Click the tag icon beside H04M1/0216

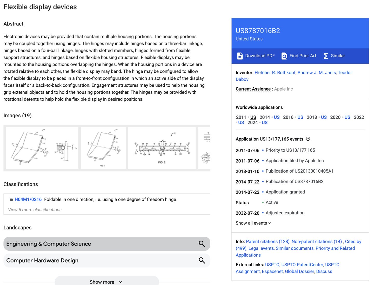[x=11, y=200]
